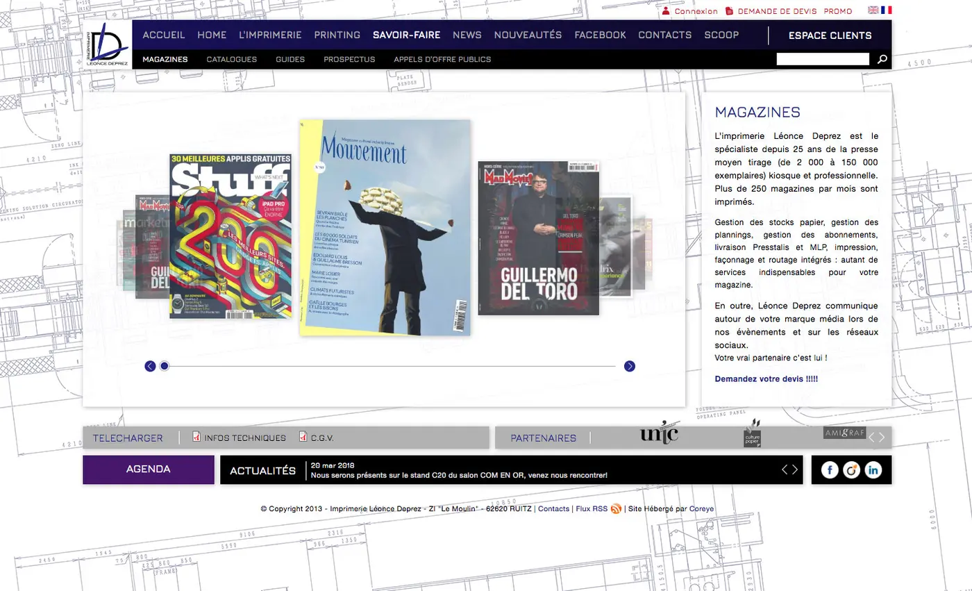Select APPELS D'OFFRE PUBLICS submenu tab

coord(442,59)
